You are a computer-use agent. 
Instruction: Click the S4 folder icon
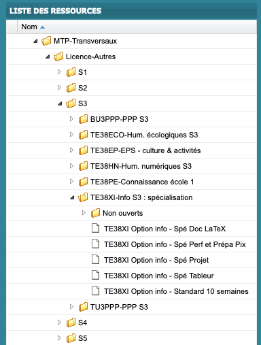(71, 323)
